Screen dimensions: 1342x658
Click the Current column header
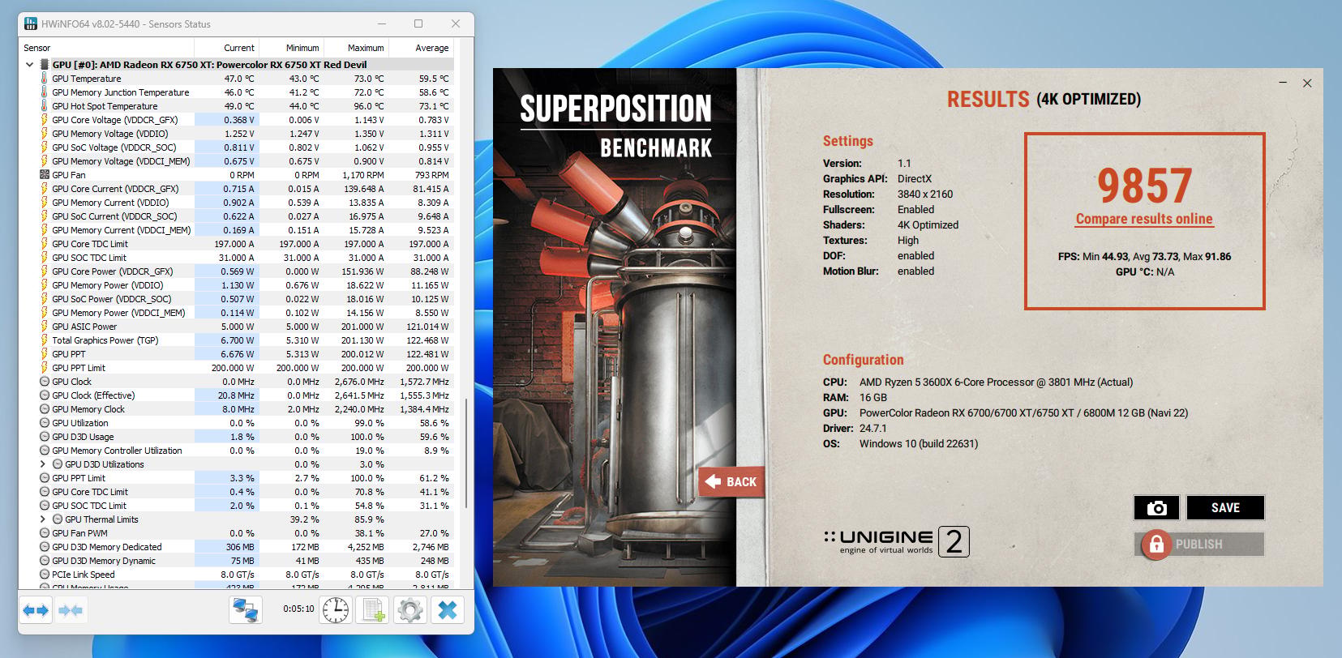click(x=227, y=48)
